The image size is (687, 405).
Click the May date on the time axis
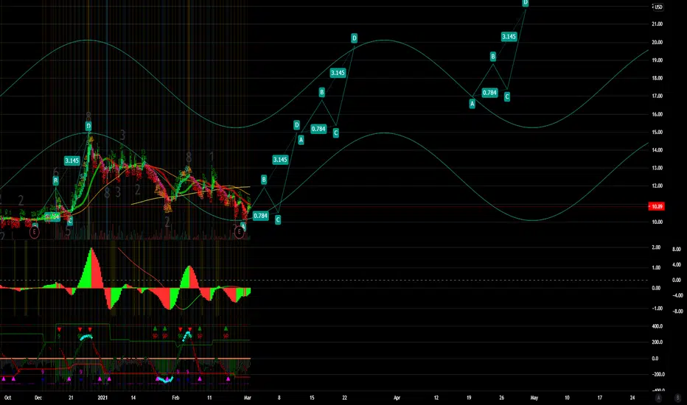[x=534, y=398]
